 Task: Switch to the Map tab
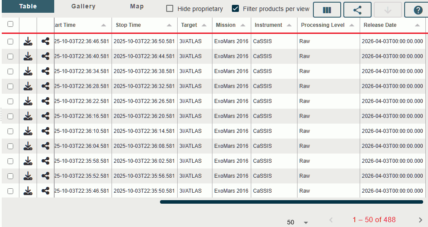point(137,7)
